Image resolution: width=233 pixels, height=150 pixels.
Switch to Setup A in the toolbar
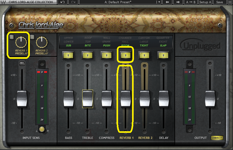pos(206,2)
